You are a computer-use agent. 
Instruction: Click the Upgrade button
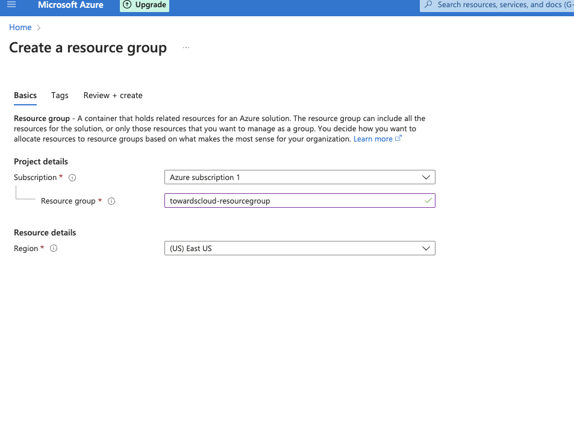point(145,5)
